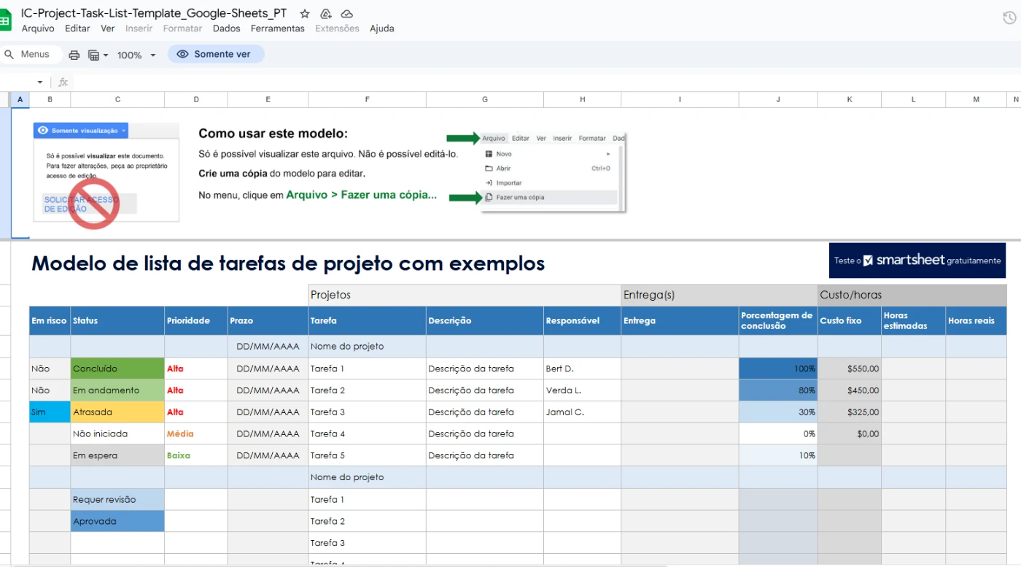Click the add to Drive shortcut icon
This screenshot has width=1021, height=567.
pyautogui.click(x=326, y=14)
